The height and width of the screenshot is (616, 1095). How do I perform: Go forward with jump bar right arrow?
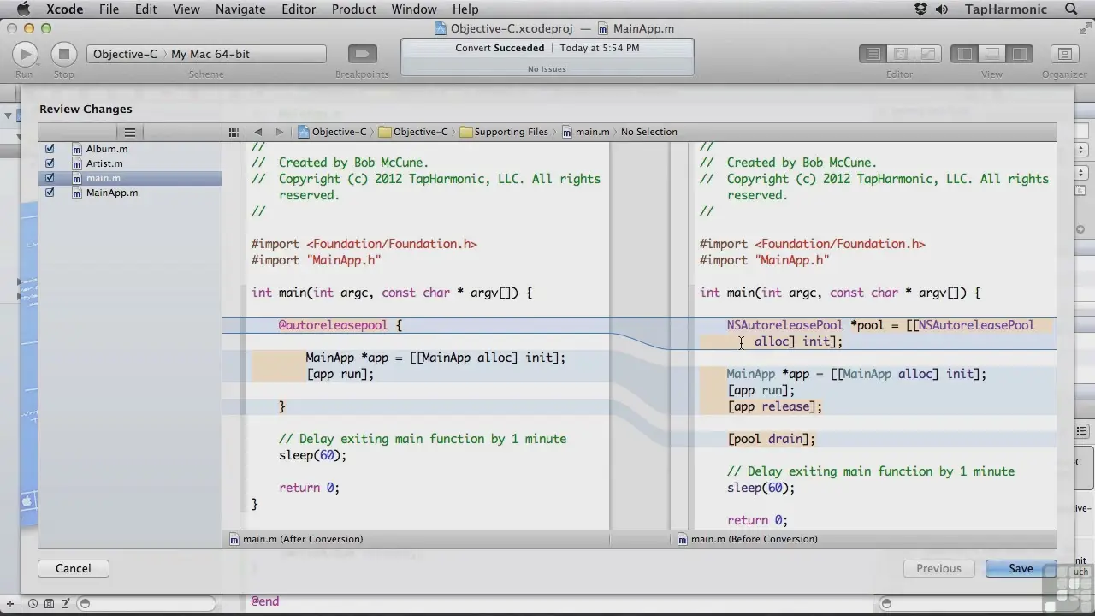click(x=279, y=132)
